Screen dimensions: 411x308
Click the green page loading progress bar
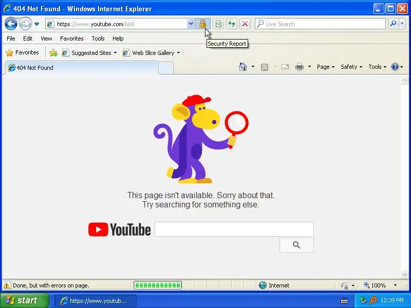(x=158, y=285)
